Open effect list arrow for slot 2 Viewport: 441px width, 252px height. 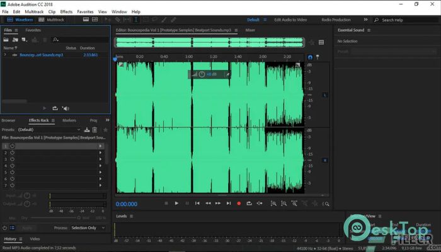point(100,152)
